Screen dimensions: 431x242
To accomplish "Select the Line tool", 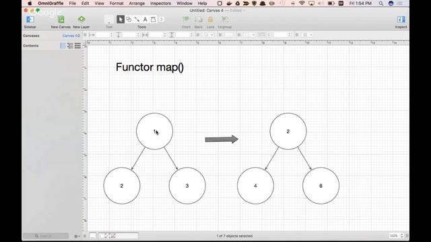I will pyautogui.click(x=137, y=19).
